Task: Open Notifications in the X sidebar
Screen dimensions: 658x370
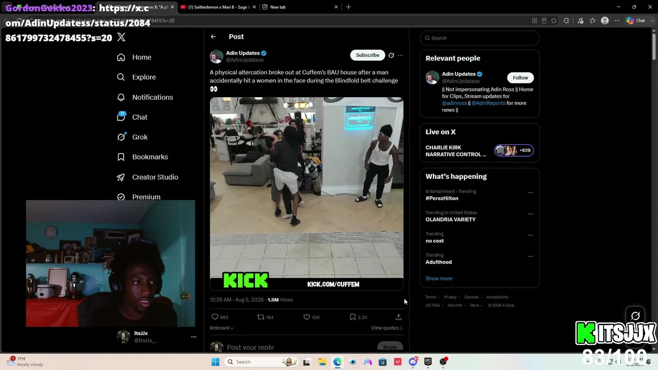Action: click(145, 97)
